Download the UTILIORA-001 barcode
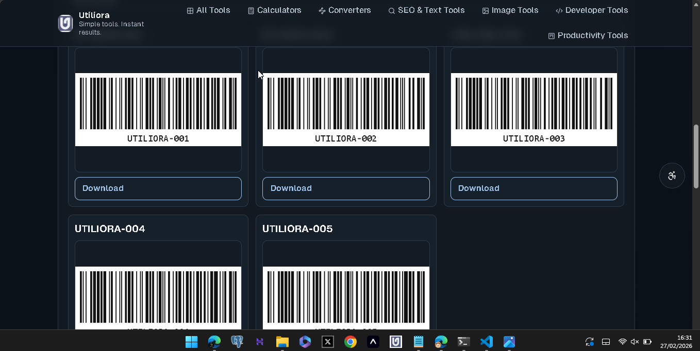The image size is (700, 351). coord(158,188)
